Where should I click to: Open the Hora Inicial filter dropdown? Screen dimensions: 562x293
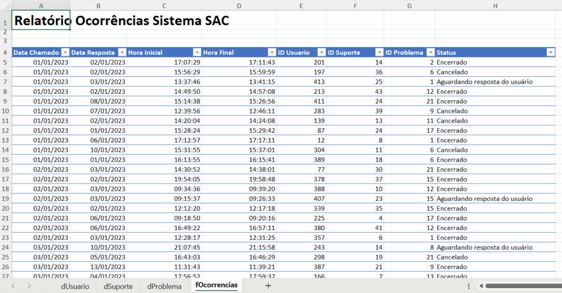coord(197,53)
